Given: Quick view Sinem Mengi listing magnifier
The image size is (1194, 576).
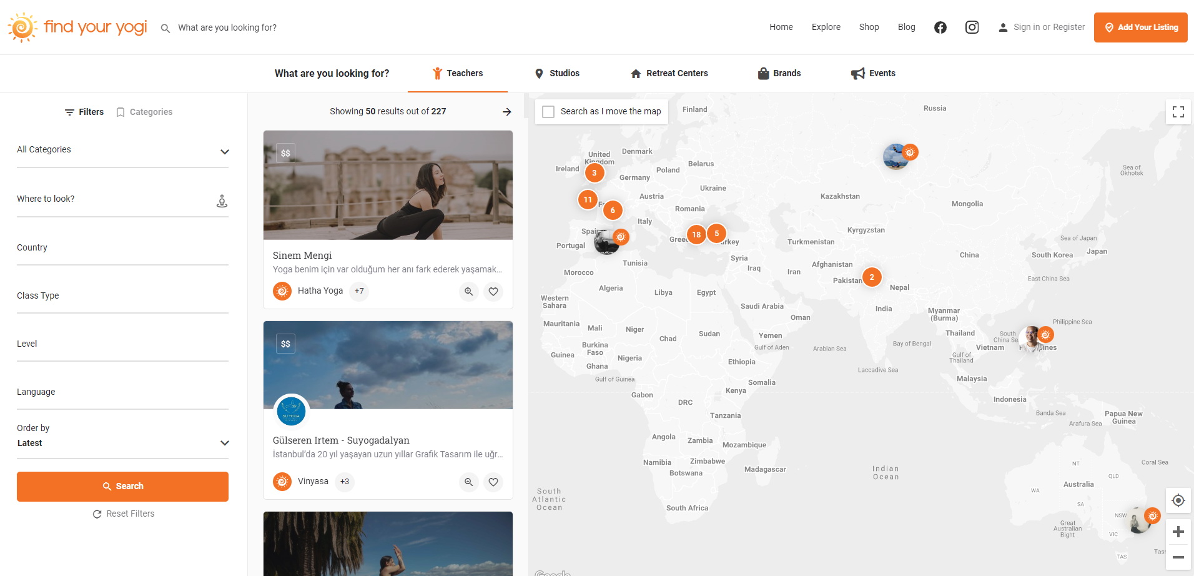Looking at the screenshot, I should (x=468, y=292).
